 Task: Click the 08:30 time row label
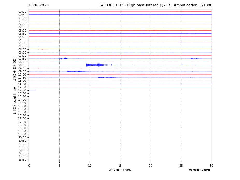(x=22, y=65)
